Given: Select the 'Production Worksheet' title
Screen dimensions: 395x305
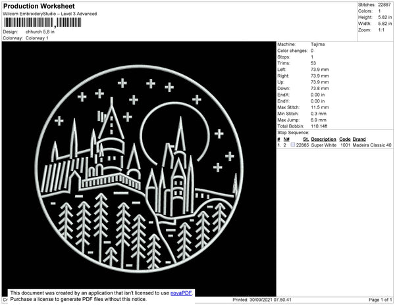Looking at the screenshot, I should click(x=39, y=7).
